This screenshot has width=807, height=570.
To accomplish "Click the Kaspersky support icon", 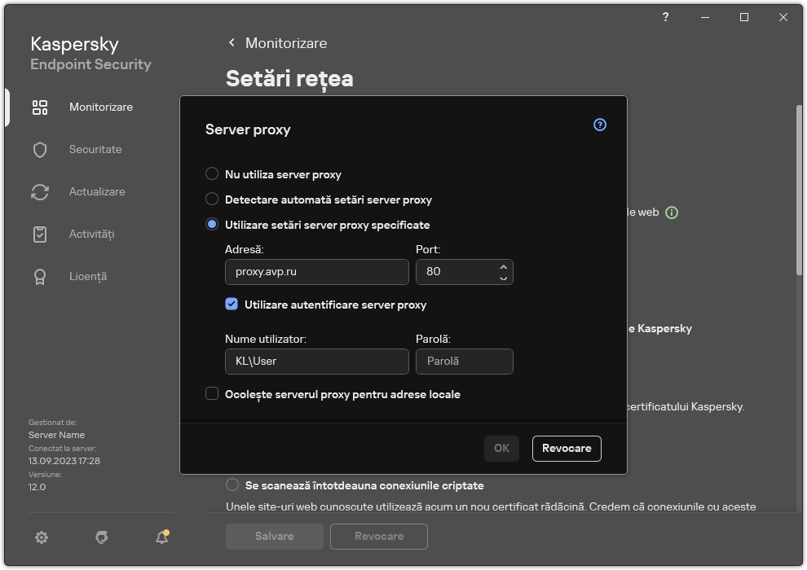I will click(x=101, y=537).
